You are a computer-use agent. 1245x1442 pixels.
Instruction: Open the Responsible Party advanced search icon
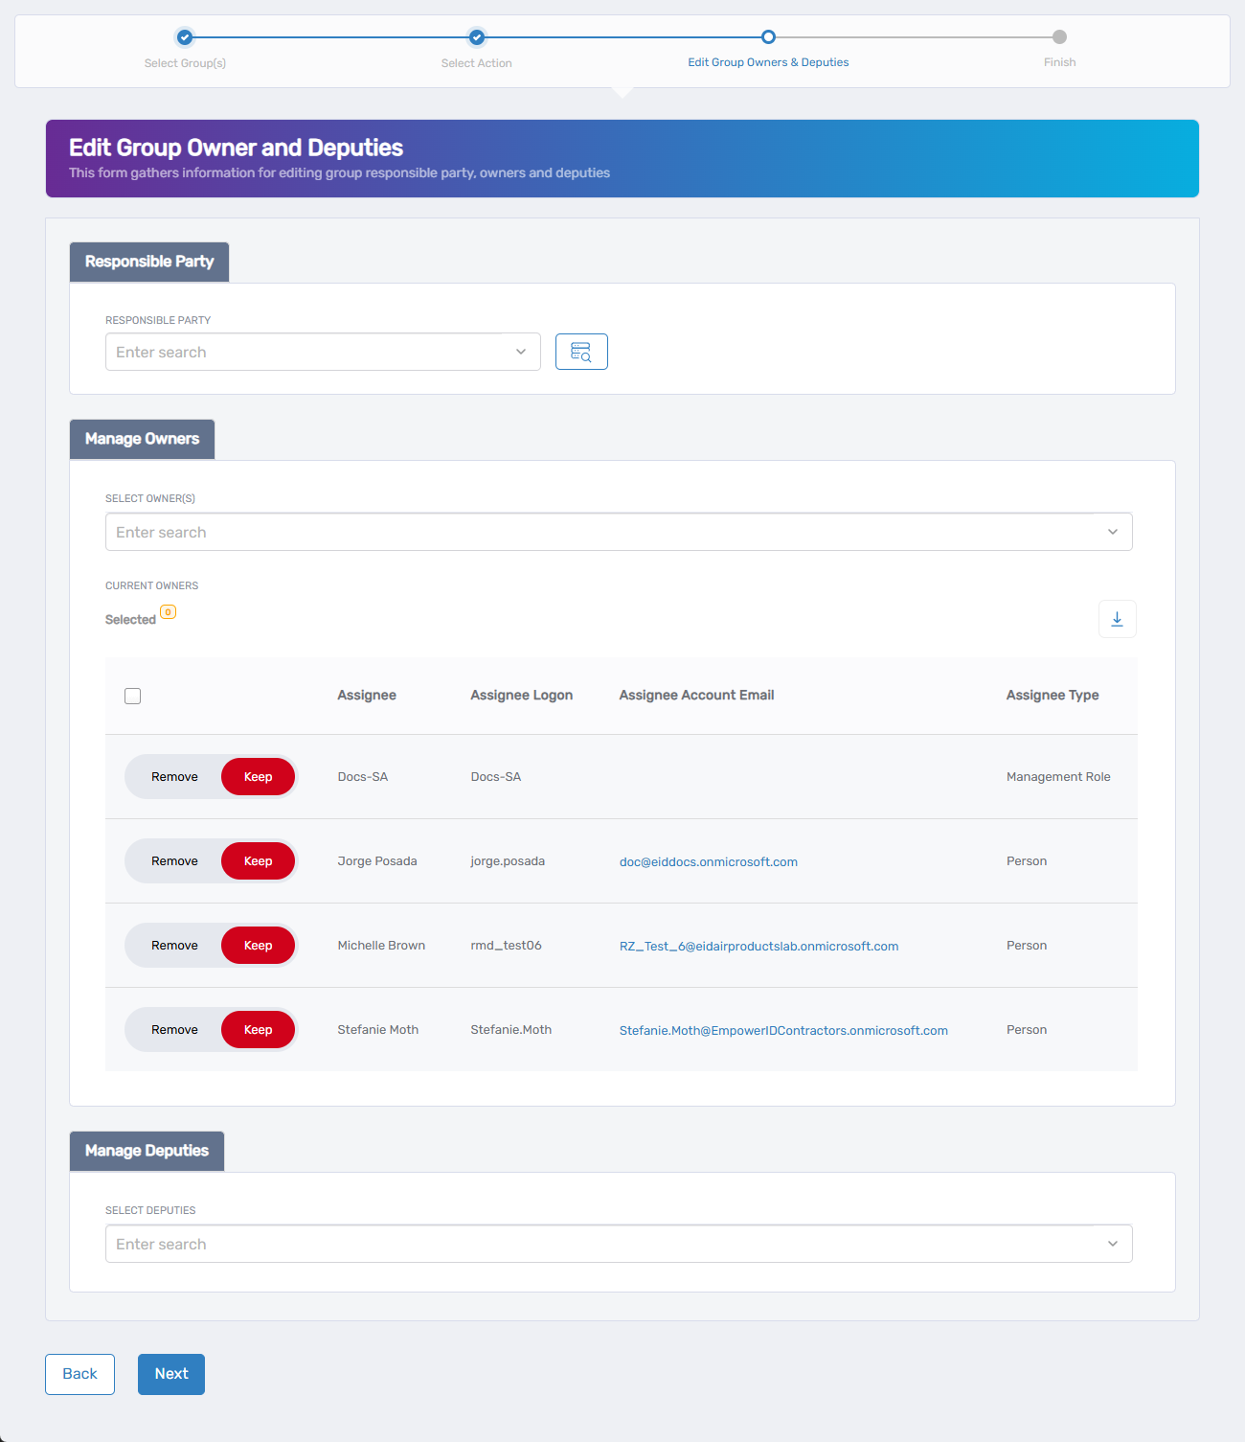(x=581, y=352)
